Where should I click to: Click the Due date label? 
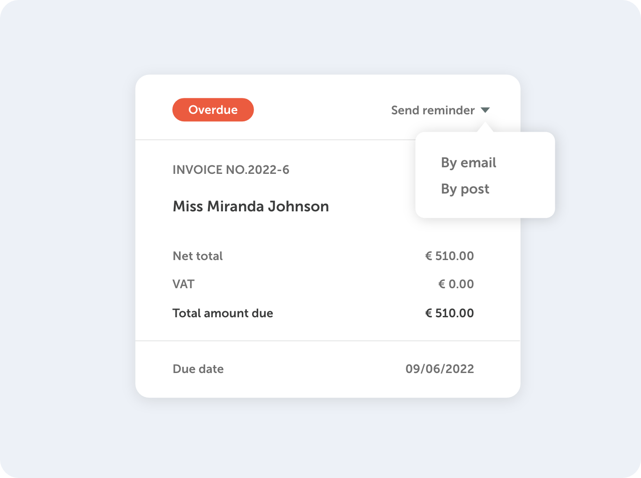pyautogui.click(x=198, y=369)
